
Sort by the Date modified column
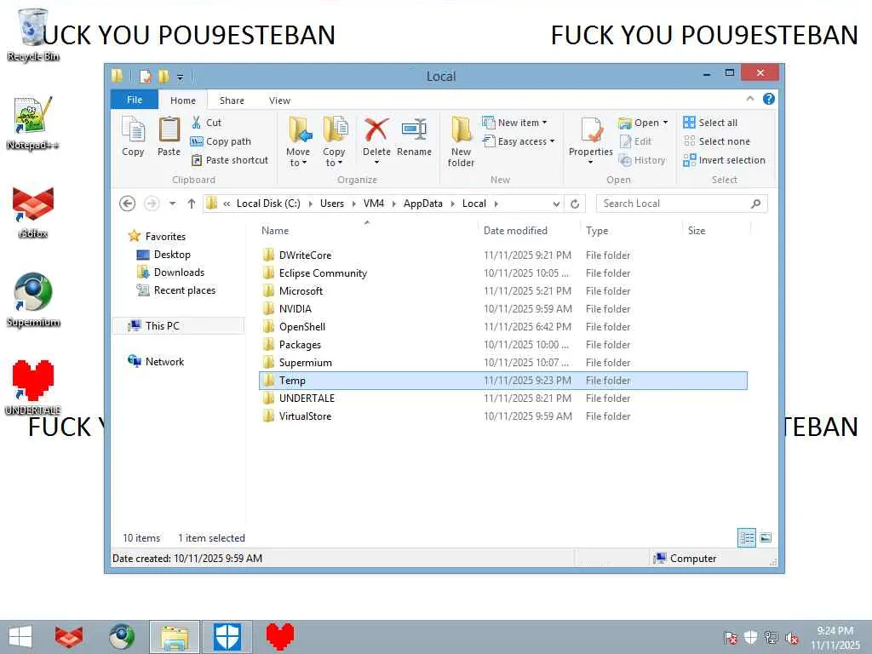point(515,230)
